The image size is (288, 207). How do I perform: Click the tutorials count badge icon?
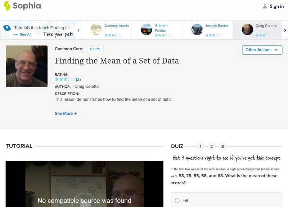[x=6, y=28]
